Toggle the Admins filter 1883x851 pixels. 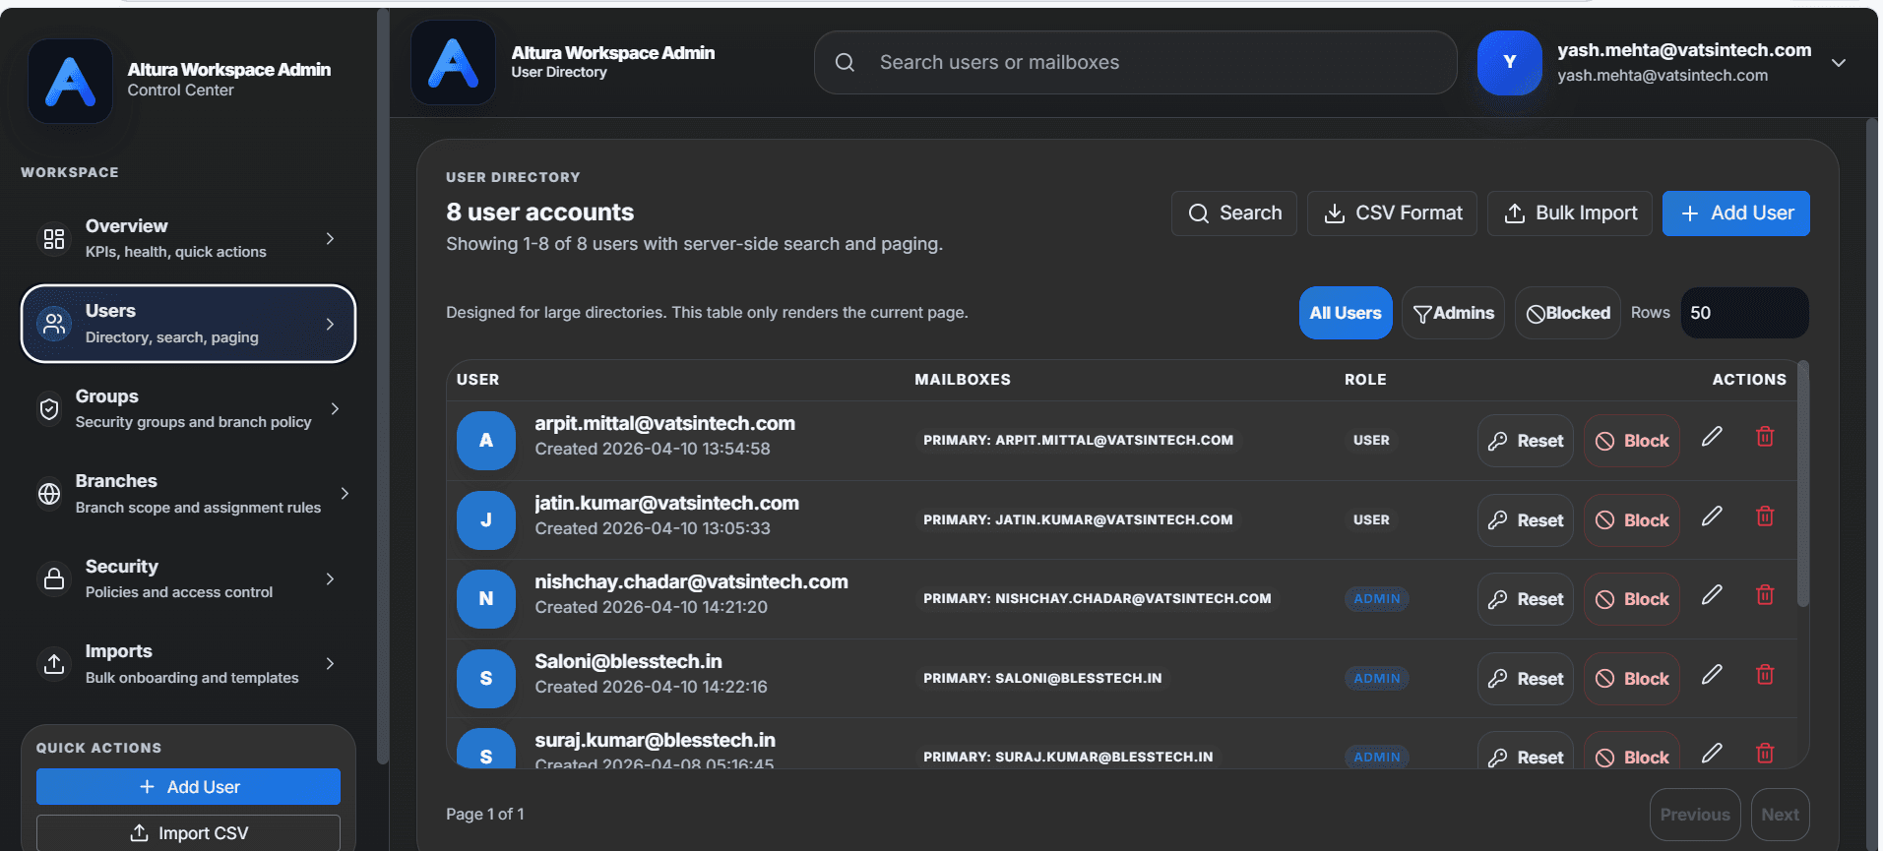click(x=1453, y=313)
